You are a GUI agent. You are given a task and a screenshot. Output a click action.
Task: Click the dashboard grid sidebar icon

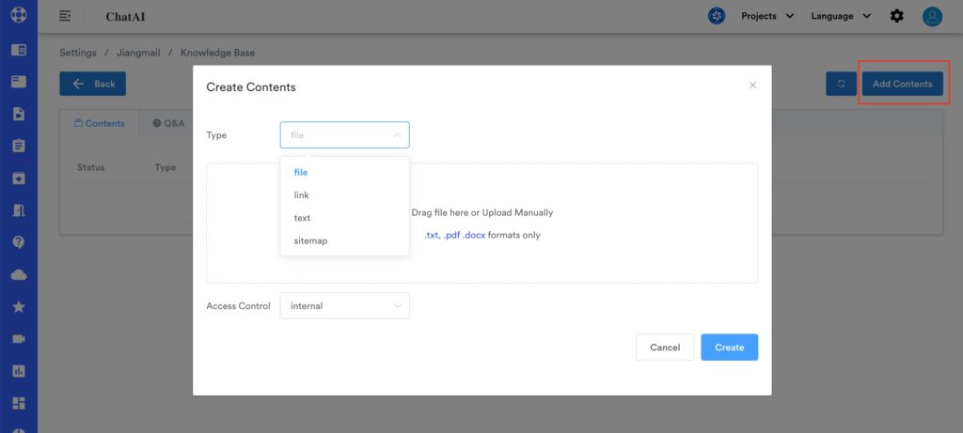click(x=19, y=403)
